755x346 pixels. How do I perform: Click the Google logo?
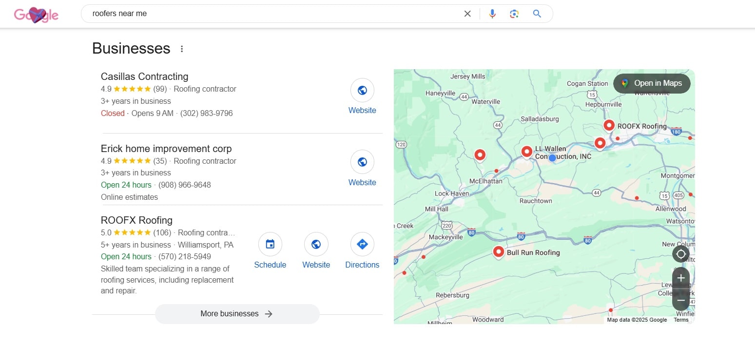coord(36,15)
